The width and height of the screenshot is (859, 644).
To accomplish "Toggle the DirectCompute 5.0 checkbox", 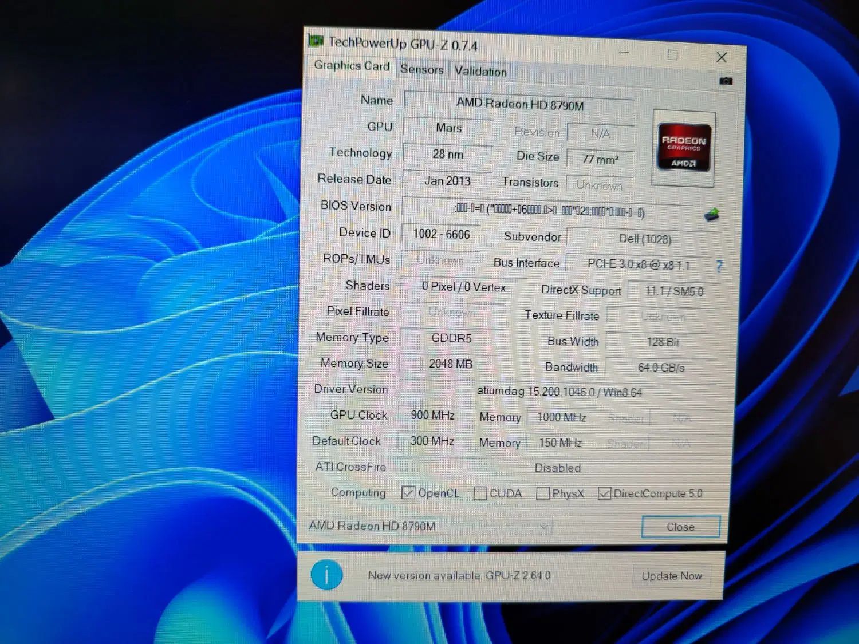I will pyautogui.click(x=604, y=493).
